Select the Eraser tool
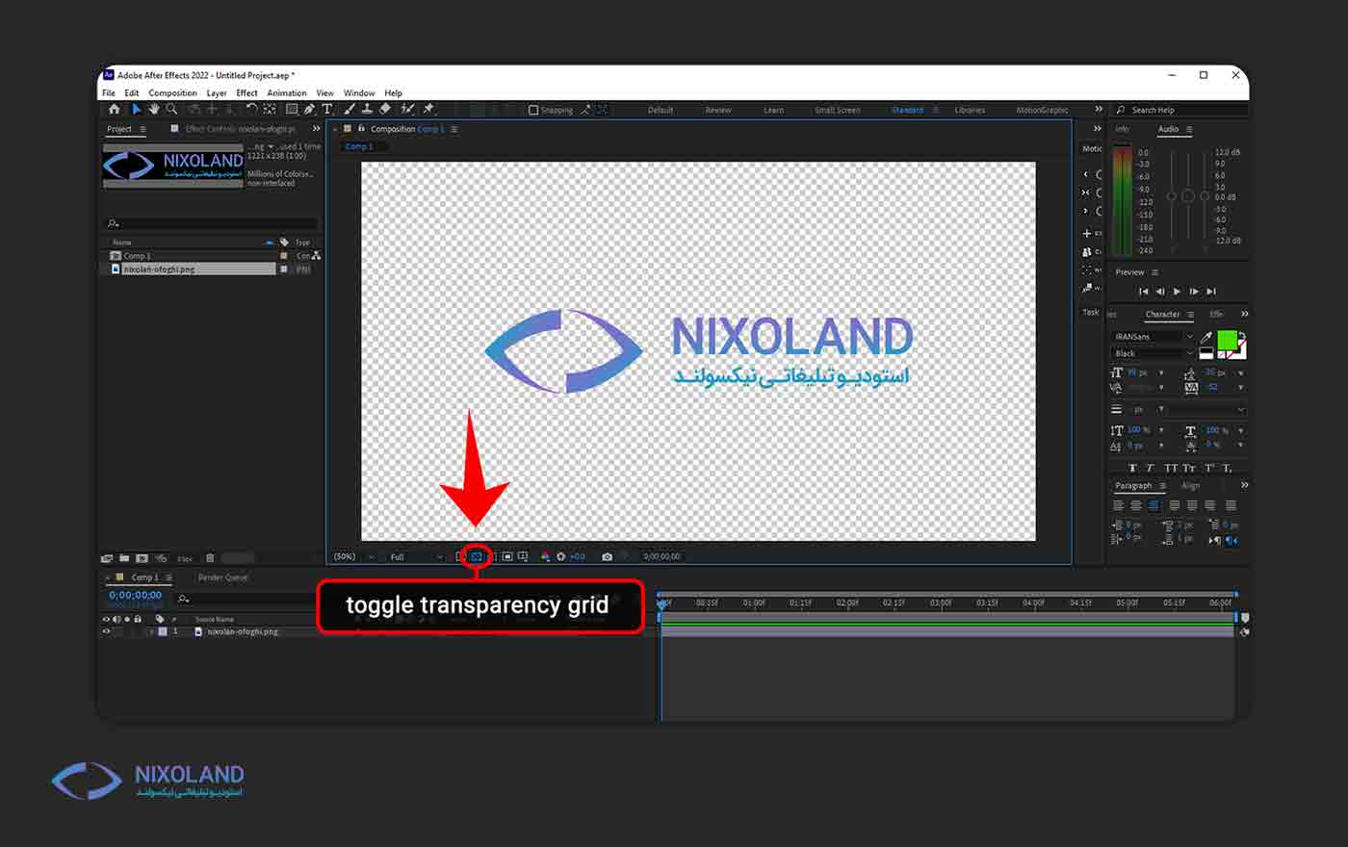The height and width of the screenshot is (847, 1348). (x=385, y=110)
